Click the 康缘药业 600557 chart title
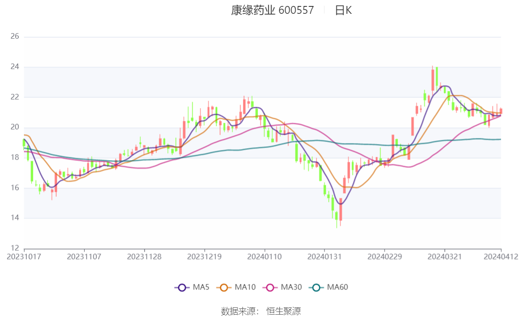522x317 pixels. (272, 11)
